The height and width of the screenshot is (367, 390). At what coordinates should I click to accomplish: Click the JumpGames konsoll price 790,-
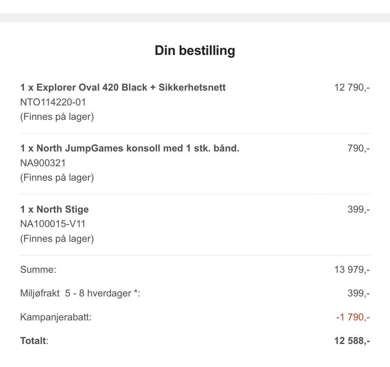coord(358,148)
